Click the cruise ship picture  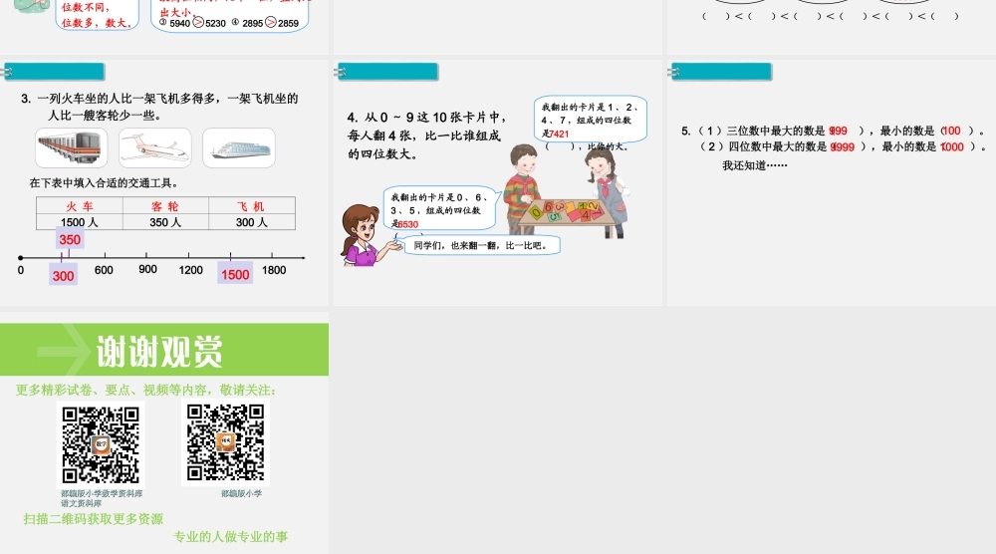239,147
